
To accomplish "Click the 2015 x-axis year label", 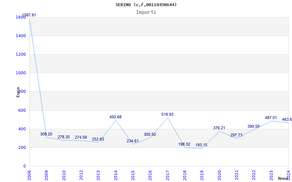I will [133, 175].
